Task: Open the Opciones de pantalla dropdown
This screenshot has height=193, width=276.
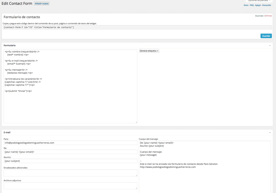Action: pos(259,1)
